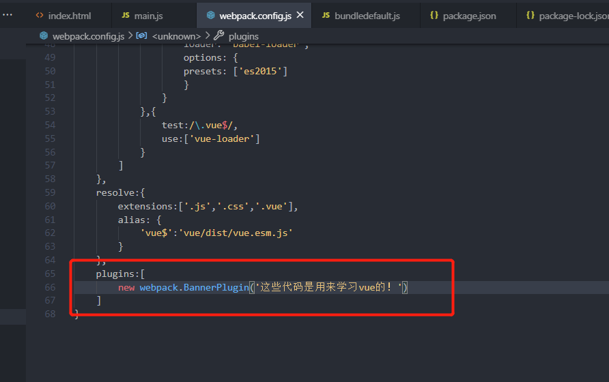Image resolution: width=609 pixels, height=382 pixels.
Task: Click the 'vue-loader' string
Action: 222,139
